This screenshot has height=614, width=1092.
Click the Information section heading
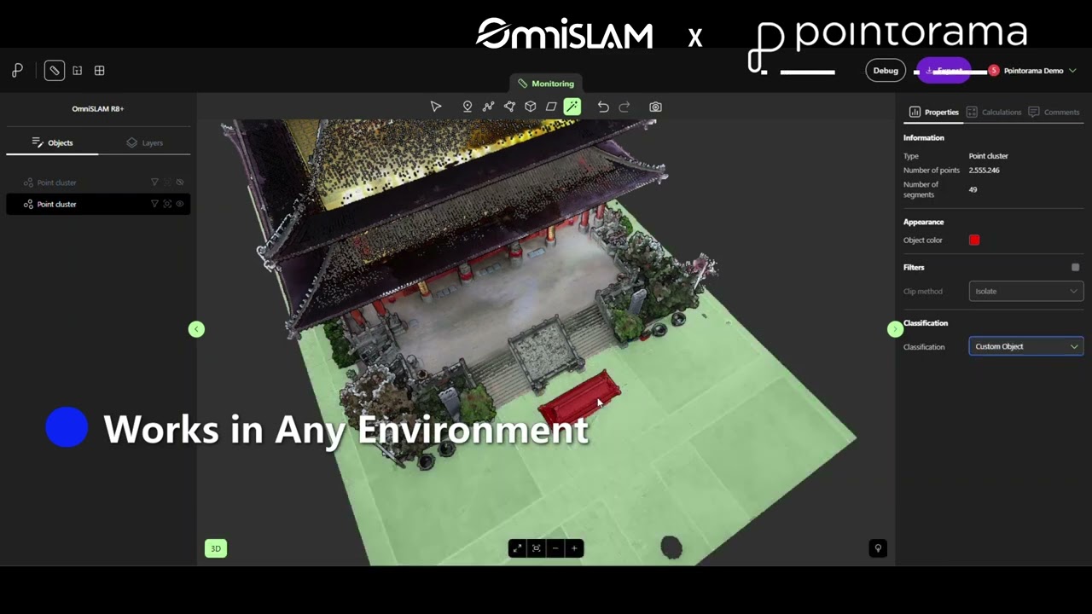[x=924, y=137]
